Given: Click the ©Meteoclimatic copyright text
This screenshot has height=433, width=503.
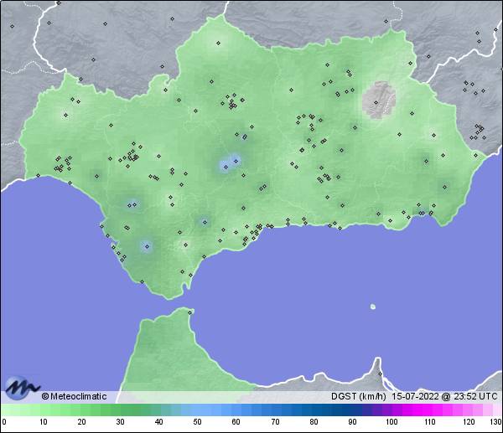Looking at the screenshot, I should tap(74, 396).
